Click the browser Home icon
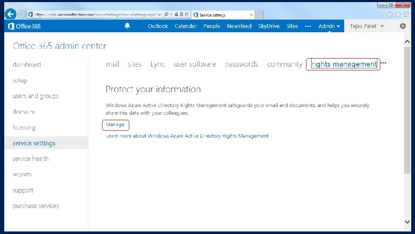The width and height of the screenshot is (415, 234). coord(390,14)
